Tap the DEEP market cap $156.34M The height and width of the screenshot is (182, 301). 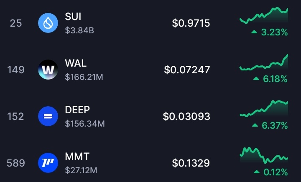[85, 124]
